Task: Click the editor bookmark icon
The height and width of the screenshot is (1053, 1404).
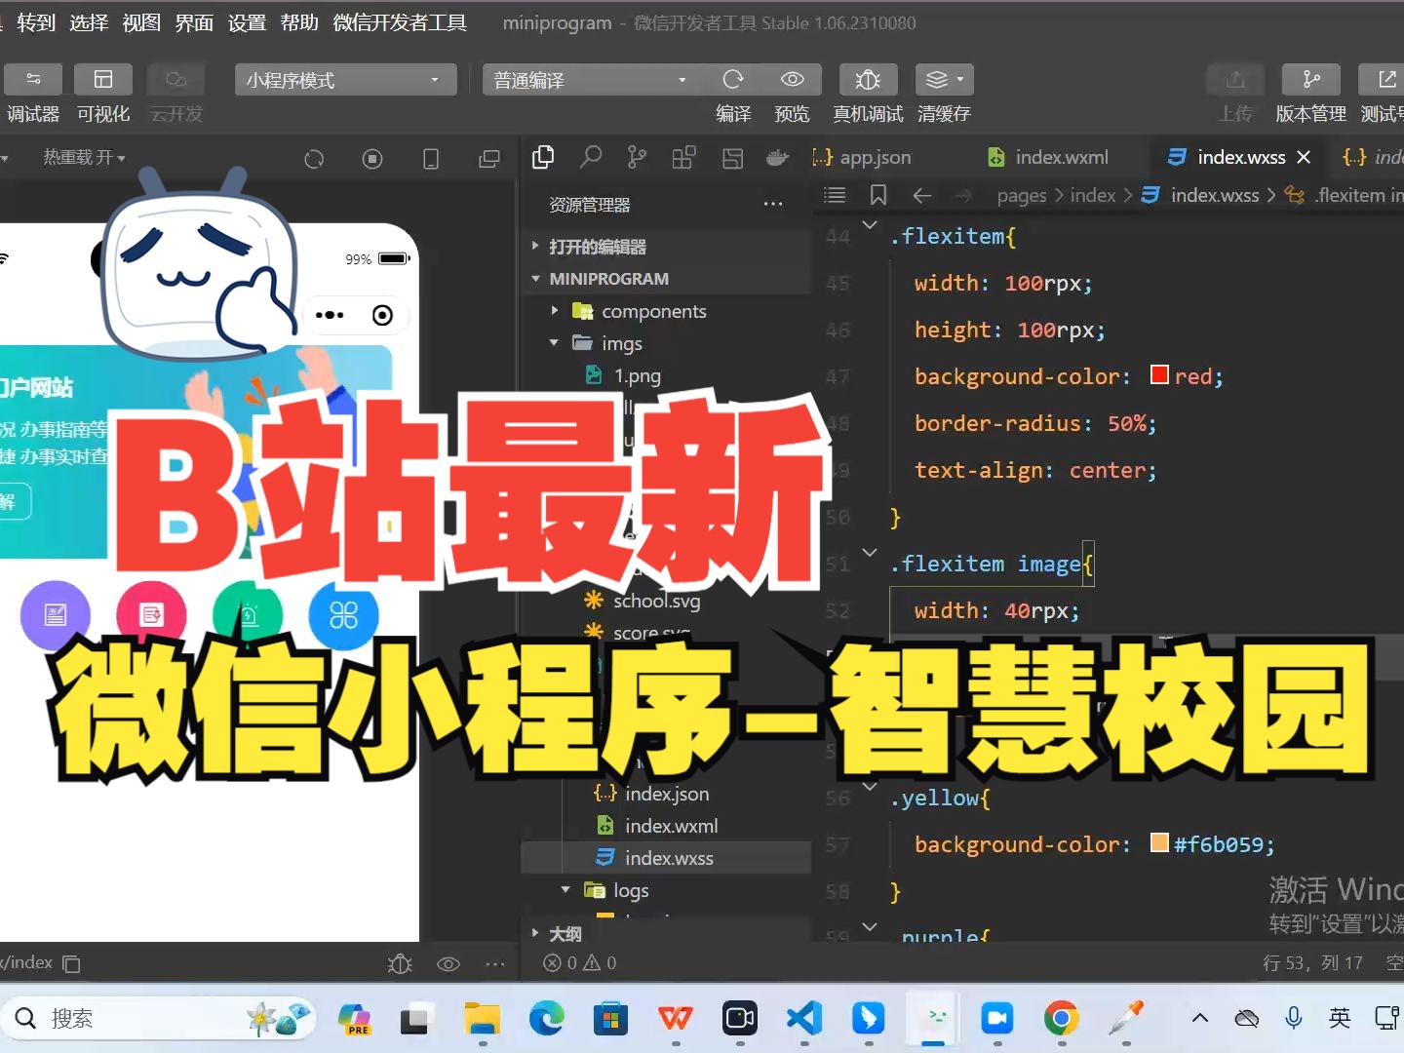Action: 878,195
